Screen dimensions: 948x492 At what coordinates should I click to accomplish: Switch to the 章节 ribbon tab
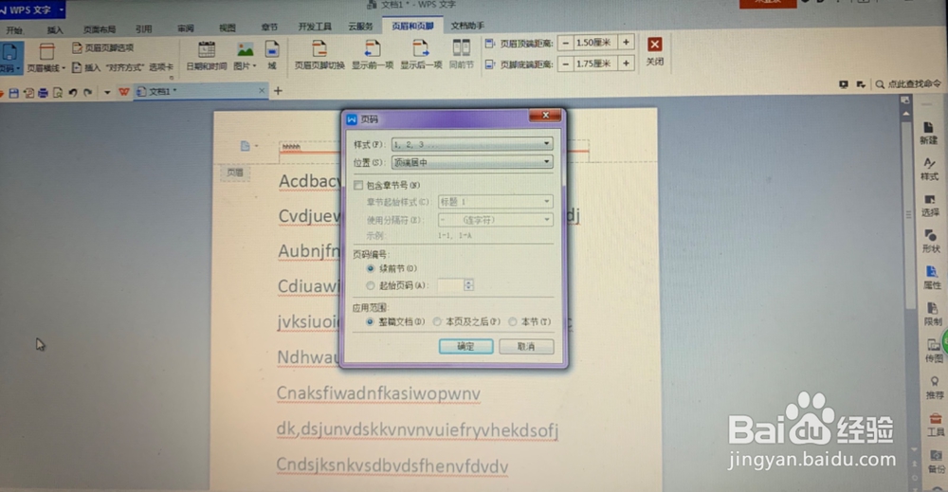click(269, 27)
